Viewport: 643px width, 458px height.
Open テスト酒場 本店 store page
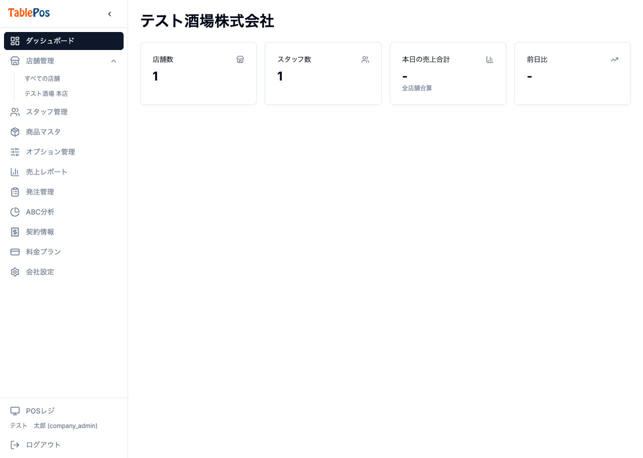(46, 93)
